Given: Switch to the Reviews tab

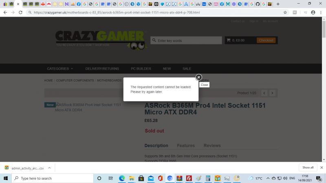Looking at the screenshot, I should [x=212, y=146].
